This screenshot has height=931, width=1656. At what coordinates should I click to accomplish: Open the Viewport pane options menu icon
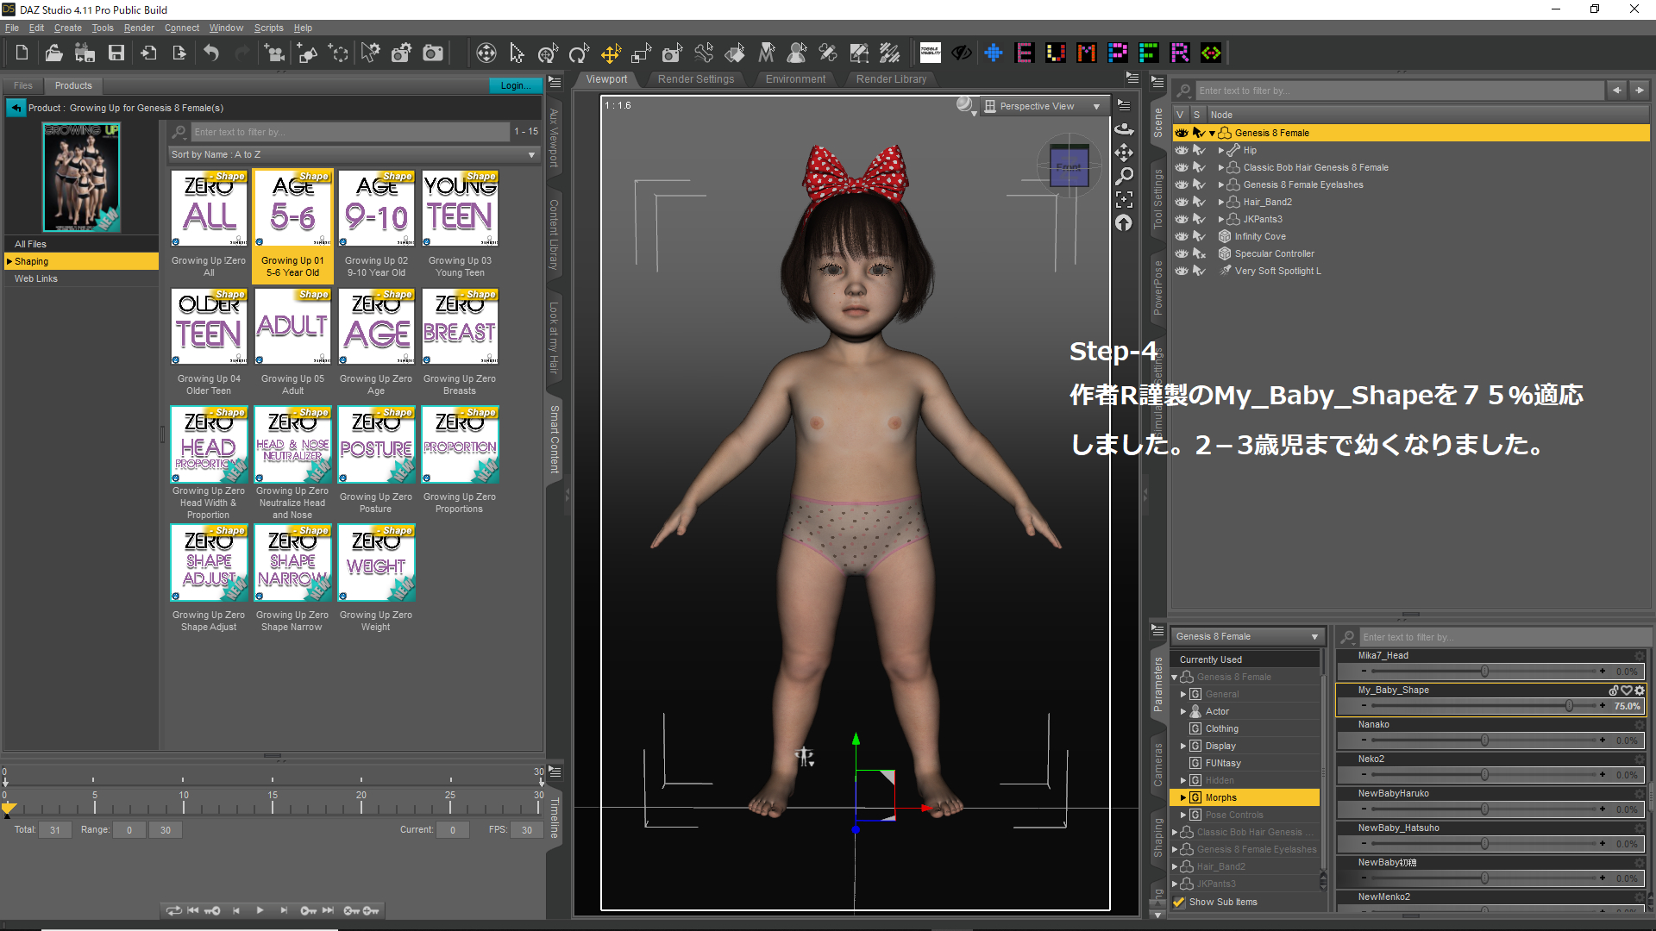[1132, 78]
